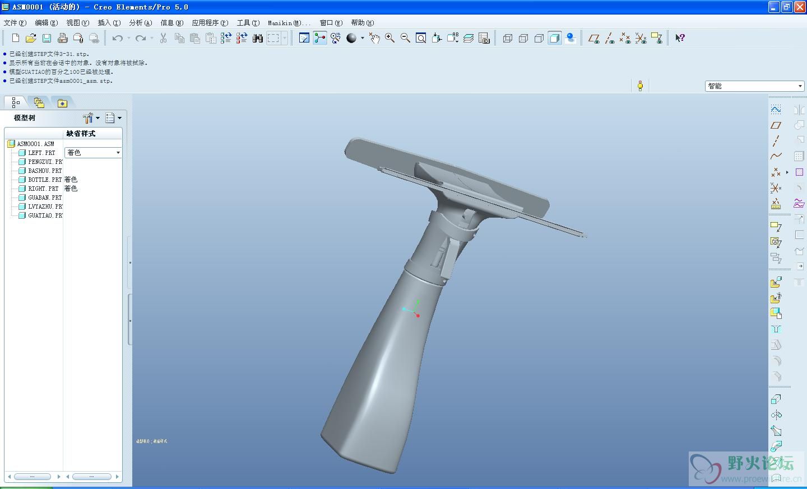807x489 pixels.
Task: Open orient mode icon
Action: pos(336,38)
